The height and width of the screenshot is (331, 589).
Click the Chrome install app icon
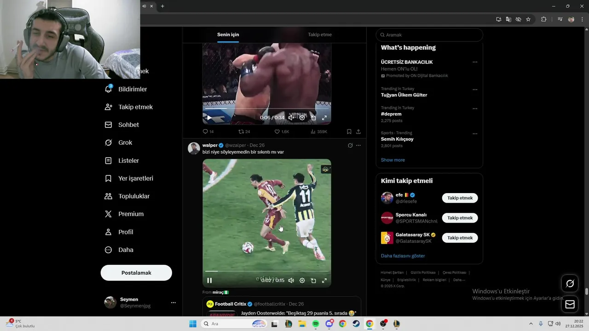[x=499, y=19]
